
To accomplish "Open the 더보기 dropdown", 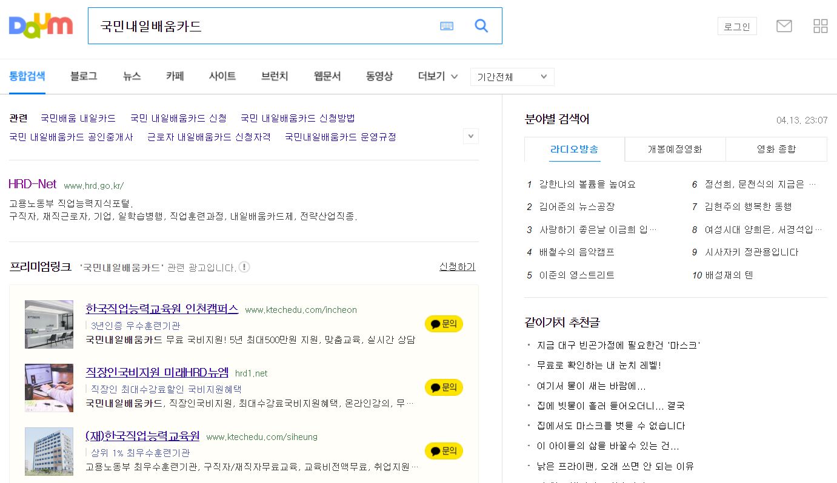I will (x=438, y=76).
